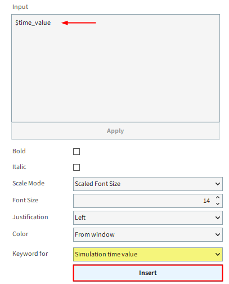Click the Justification label

(x=30, y=217)
